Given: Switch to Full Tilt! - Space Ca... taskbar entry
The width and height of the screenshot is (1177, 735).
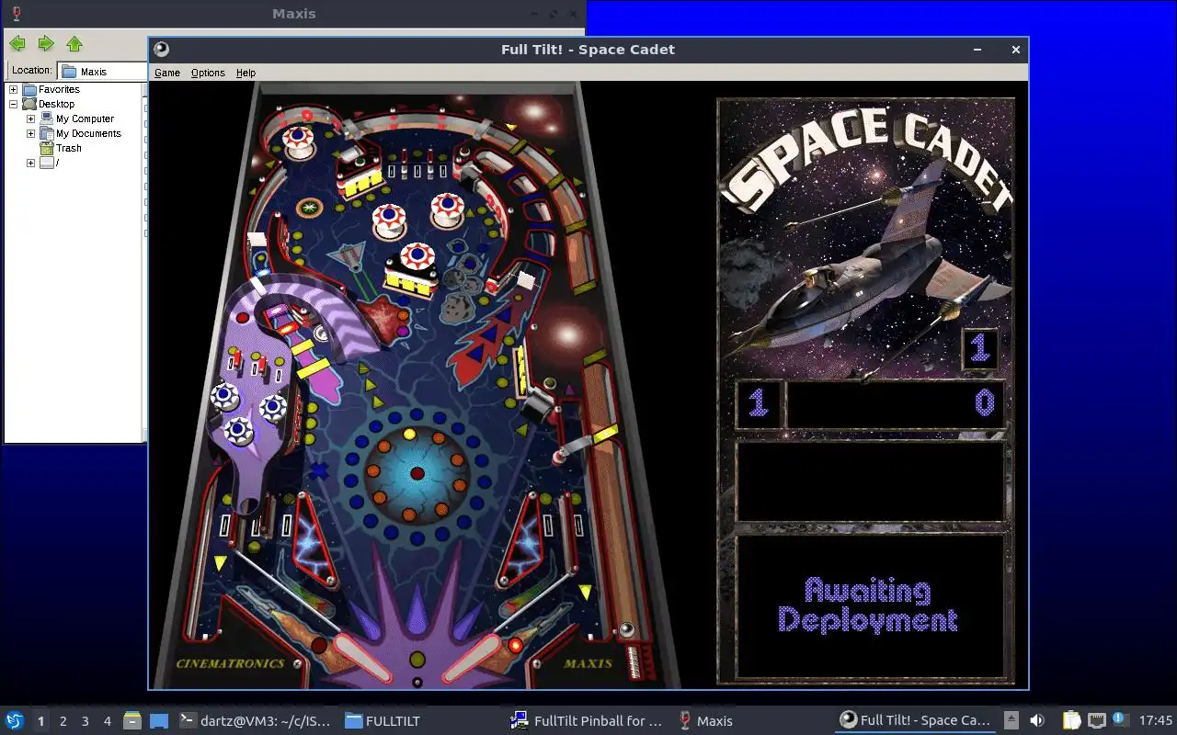Looking at the screenshot, I should (x=917, y=721).
